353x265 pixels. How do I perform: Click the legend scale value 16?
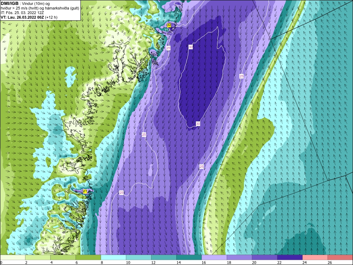[204, 263]
